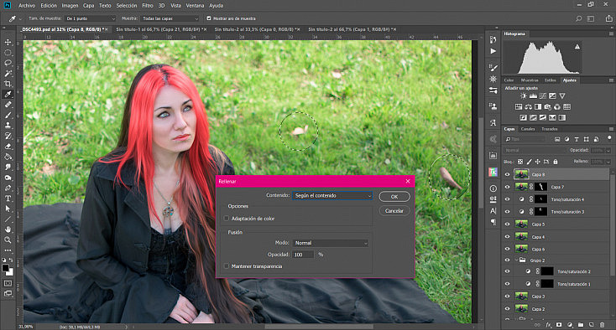
Task: Hide the Capa 8 layer
Action: (507, 174)
